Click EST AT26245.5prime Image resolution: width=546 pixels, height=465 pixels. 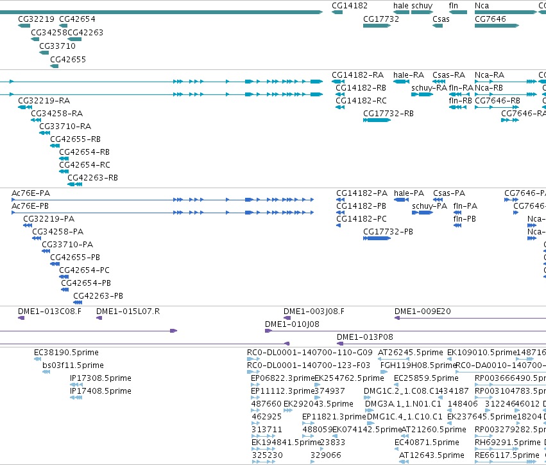pyautogui.click(x=411, y=353)
